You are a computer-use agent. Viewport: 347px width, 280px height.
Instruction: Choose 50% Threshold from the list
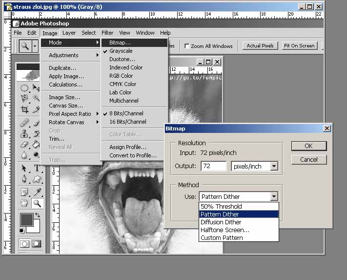[239, 206]
